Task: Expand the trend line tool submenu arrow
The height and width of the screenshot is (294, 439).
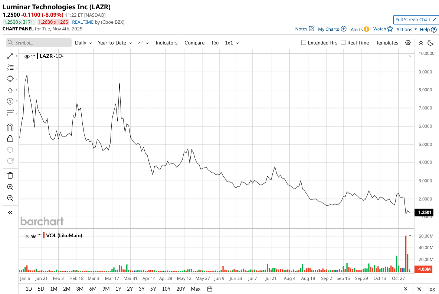Action: tap(17, 56)
